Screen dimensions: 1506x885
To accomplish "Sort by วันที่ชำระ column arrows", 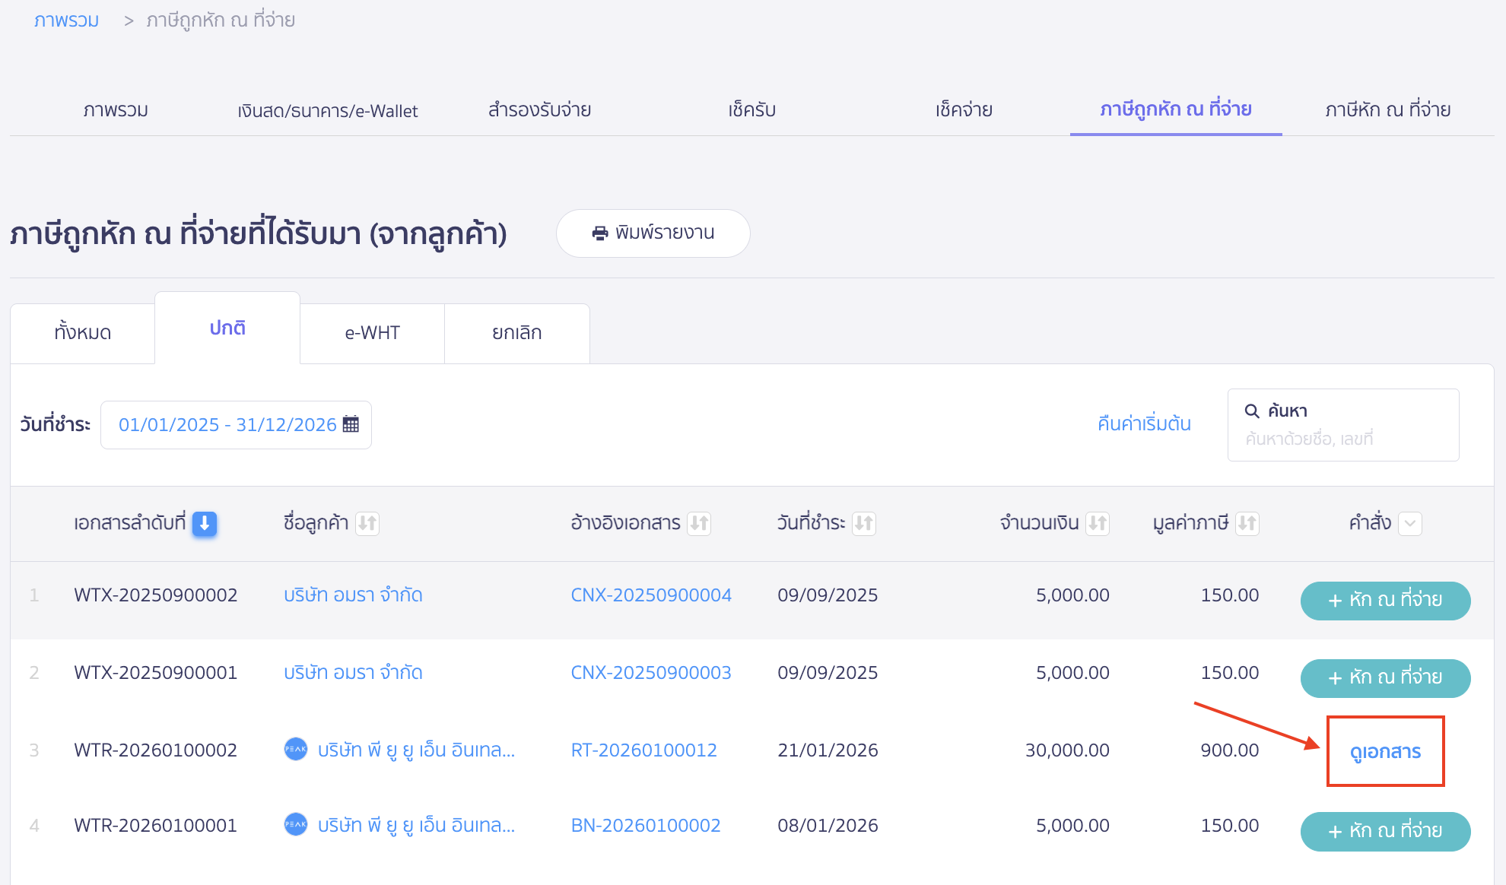I will (863, 523).
